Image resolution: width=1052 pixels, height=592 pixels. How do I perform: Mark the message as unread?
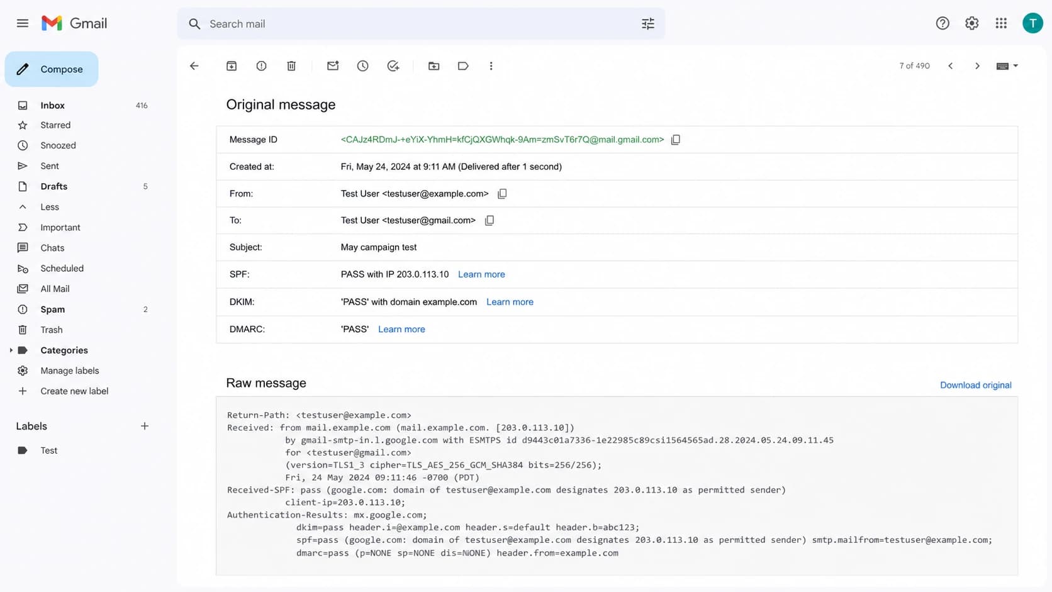tap(333, 66)
